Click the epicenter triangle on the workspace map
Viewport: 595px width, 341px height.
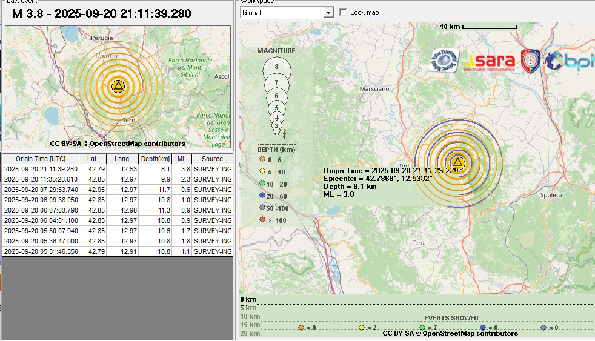[458, 162]
